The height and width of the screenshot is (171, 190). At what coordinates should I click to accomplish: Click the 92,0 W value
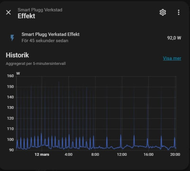[174, 38]
